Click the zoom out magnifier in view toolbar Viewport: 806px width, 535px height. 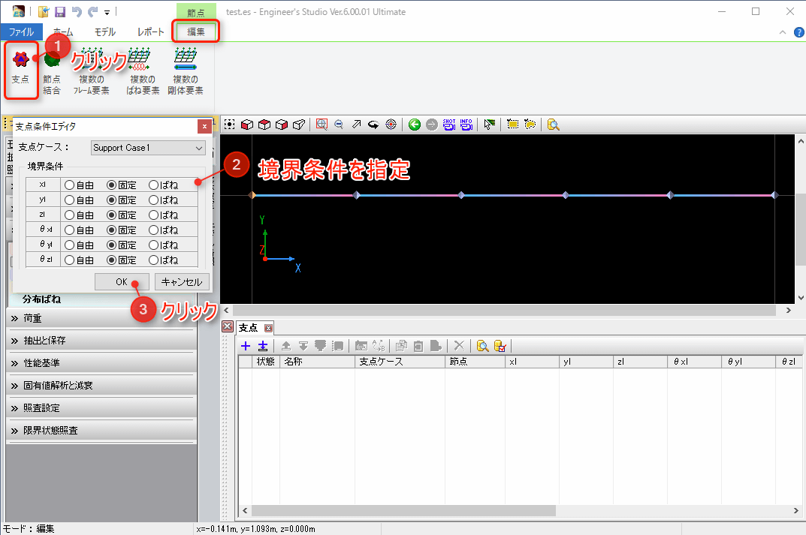click(339, 125)
